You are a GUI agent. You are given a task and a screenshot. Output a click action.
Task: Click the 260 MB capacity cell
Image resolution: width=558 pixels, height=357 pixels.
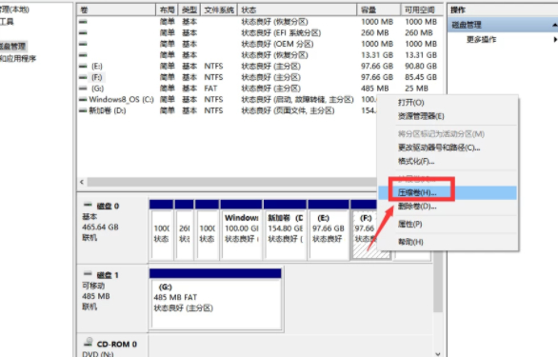click(375, 32)
